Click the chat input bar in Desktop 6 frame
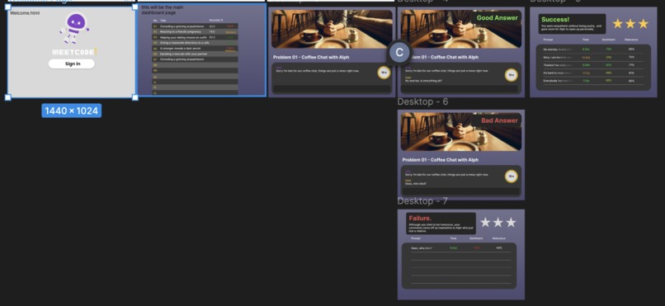This screenshot has height=306, width=665. point(460,191)
